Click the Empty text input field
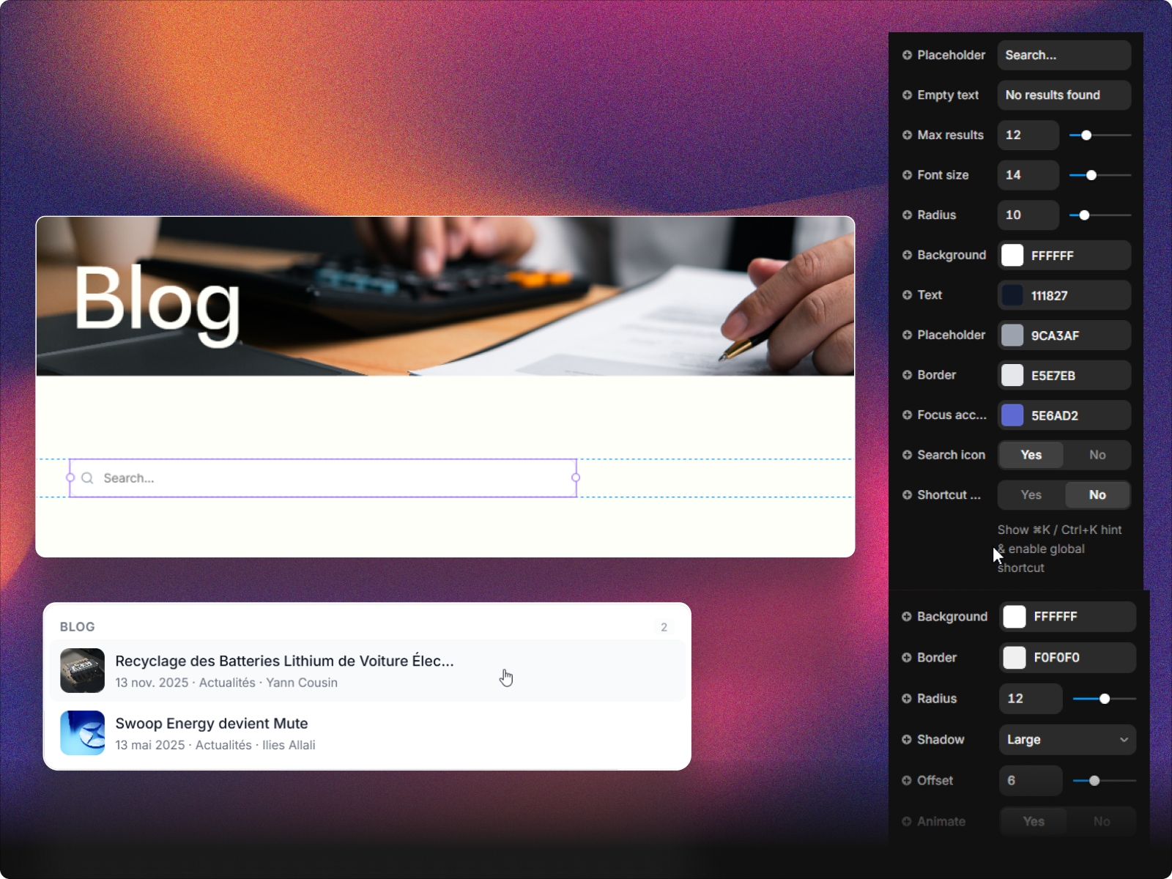Image resolution: width=1172 pixels, height=879 pixels. [1064, 95]
